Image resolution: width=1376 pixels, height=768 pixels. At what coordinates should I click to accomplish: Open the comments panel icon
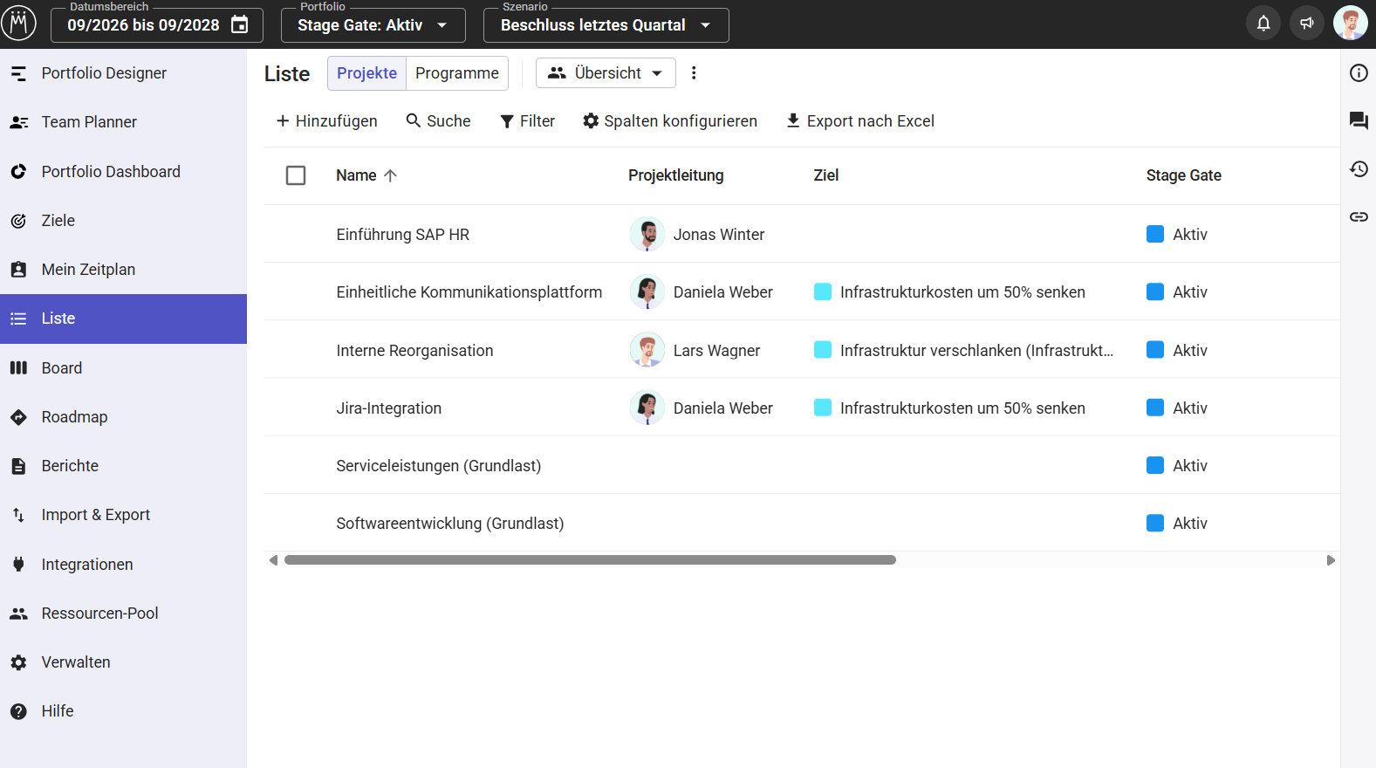point(1359,120)
